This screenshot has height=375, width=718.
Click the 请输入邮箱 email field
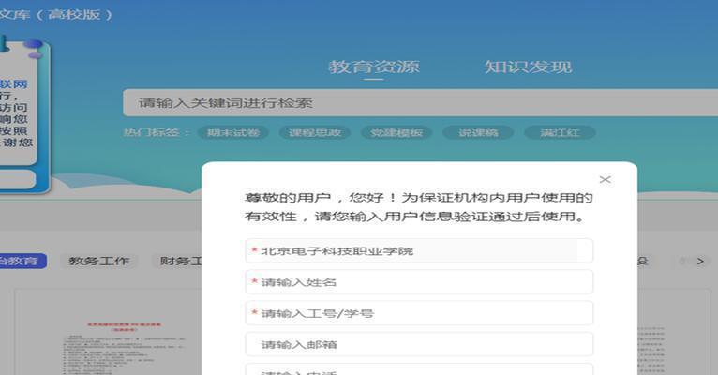point(419,344)
